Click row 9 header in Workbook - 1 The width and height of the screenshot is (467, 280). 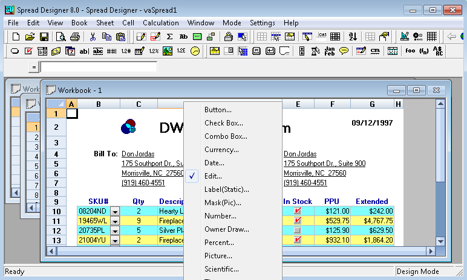tap(56, 202)
